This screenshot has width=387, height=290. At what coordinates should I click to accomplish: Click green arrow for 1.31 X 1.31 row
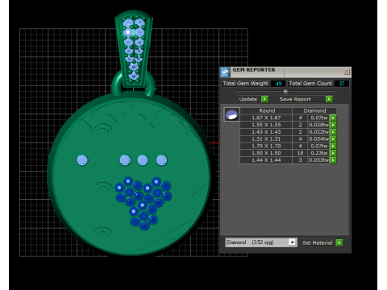333,139
